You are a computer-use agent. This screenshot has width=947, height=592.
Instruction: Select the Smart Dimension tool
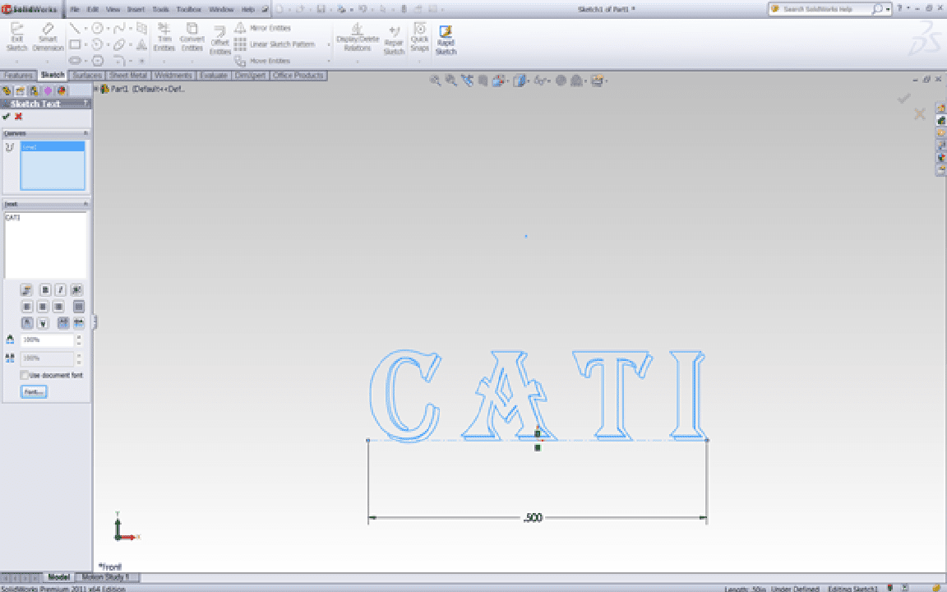[48, 36]
